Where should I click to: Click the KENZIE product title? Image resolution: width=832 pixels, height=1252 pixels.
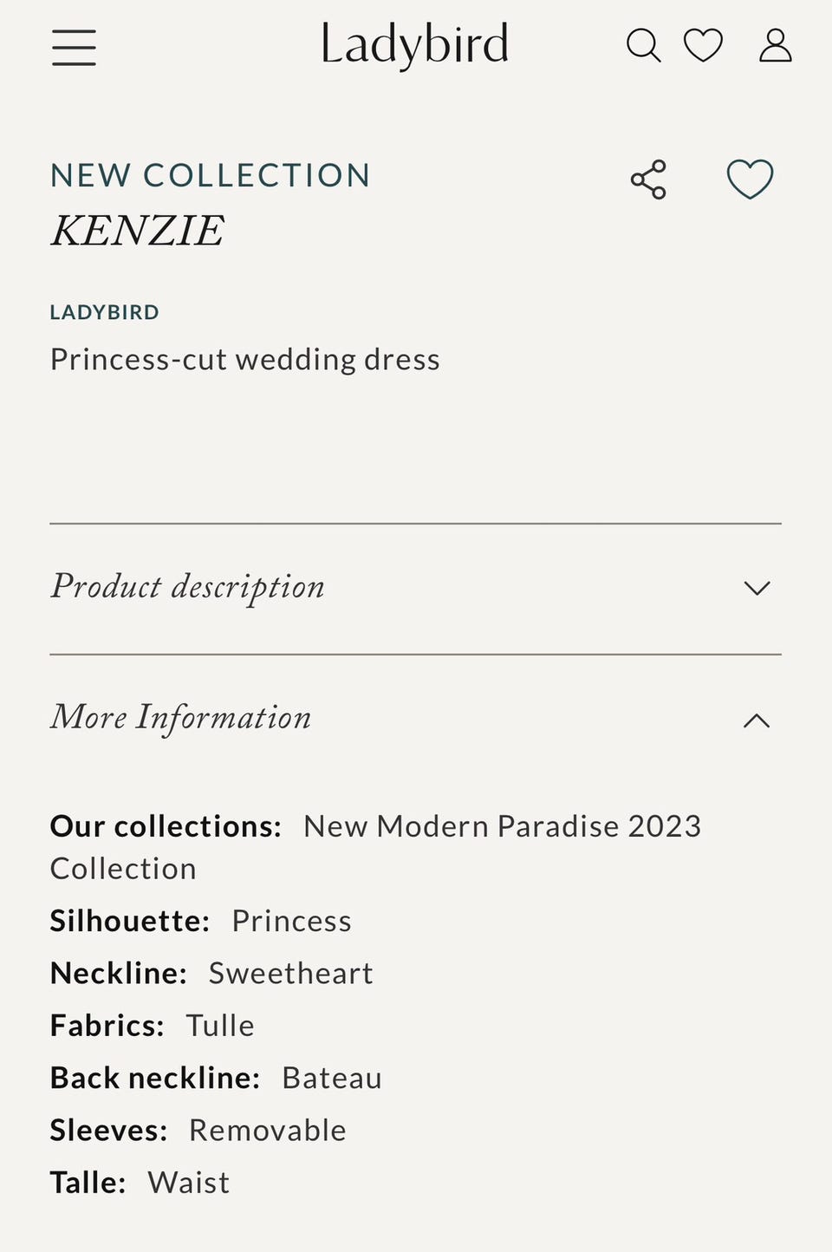coord(137,231)
